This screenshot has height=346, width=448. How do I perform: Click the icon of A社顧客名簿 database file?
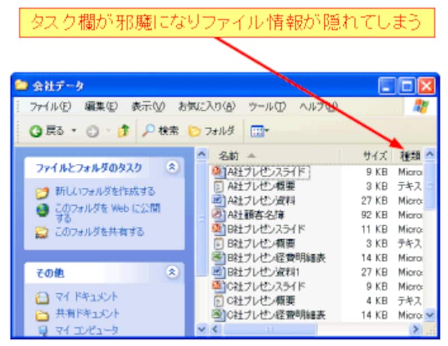pos(218,215)
